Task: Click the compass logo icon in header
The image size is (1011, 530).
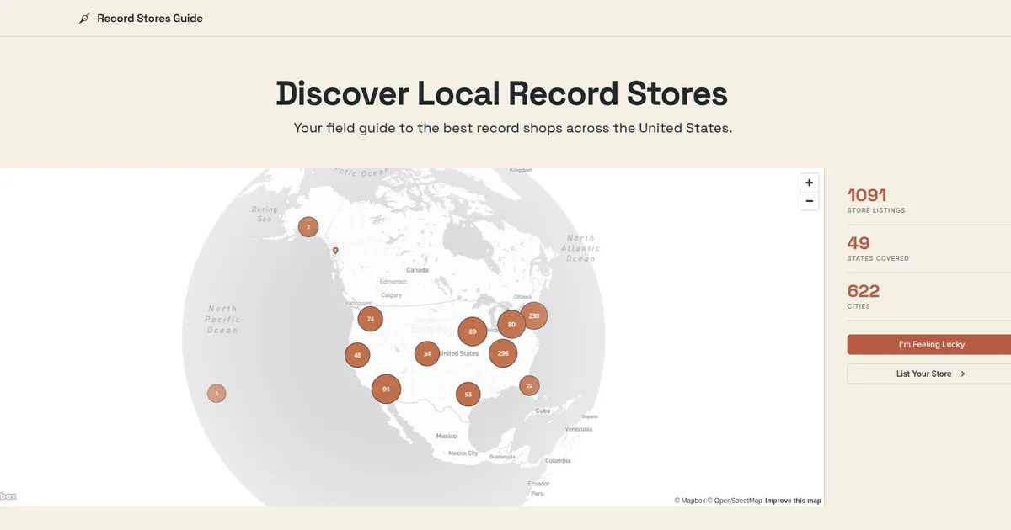Action: point(84,19)
